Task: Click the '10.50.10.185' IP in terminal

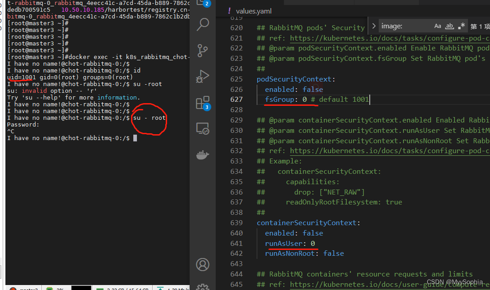Action: tap(83, 10)
